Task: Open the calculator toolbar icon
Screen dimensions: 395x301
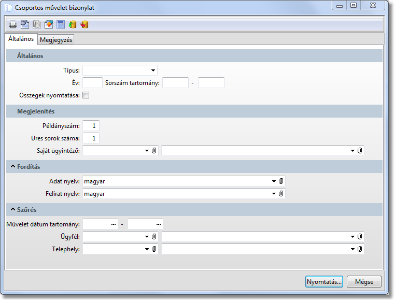Action: [61, 24]
